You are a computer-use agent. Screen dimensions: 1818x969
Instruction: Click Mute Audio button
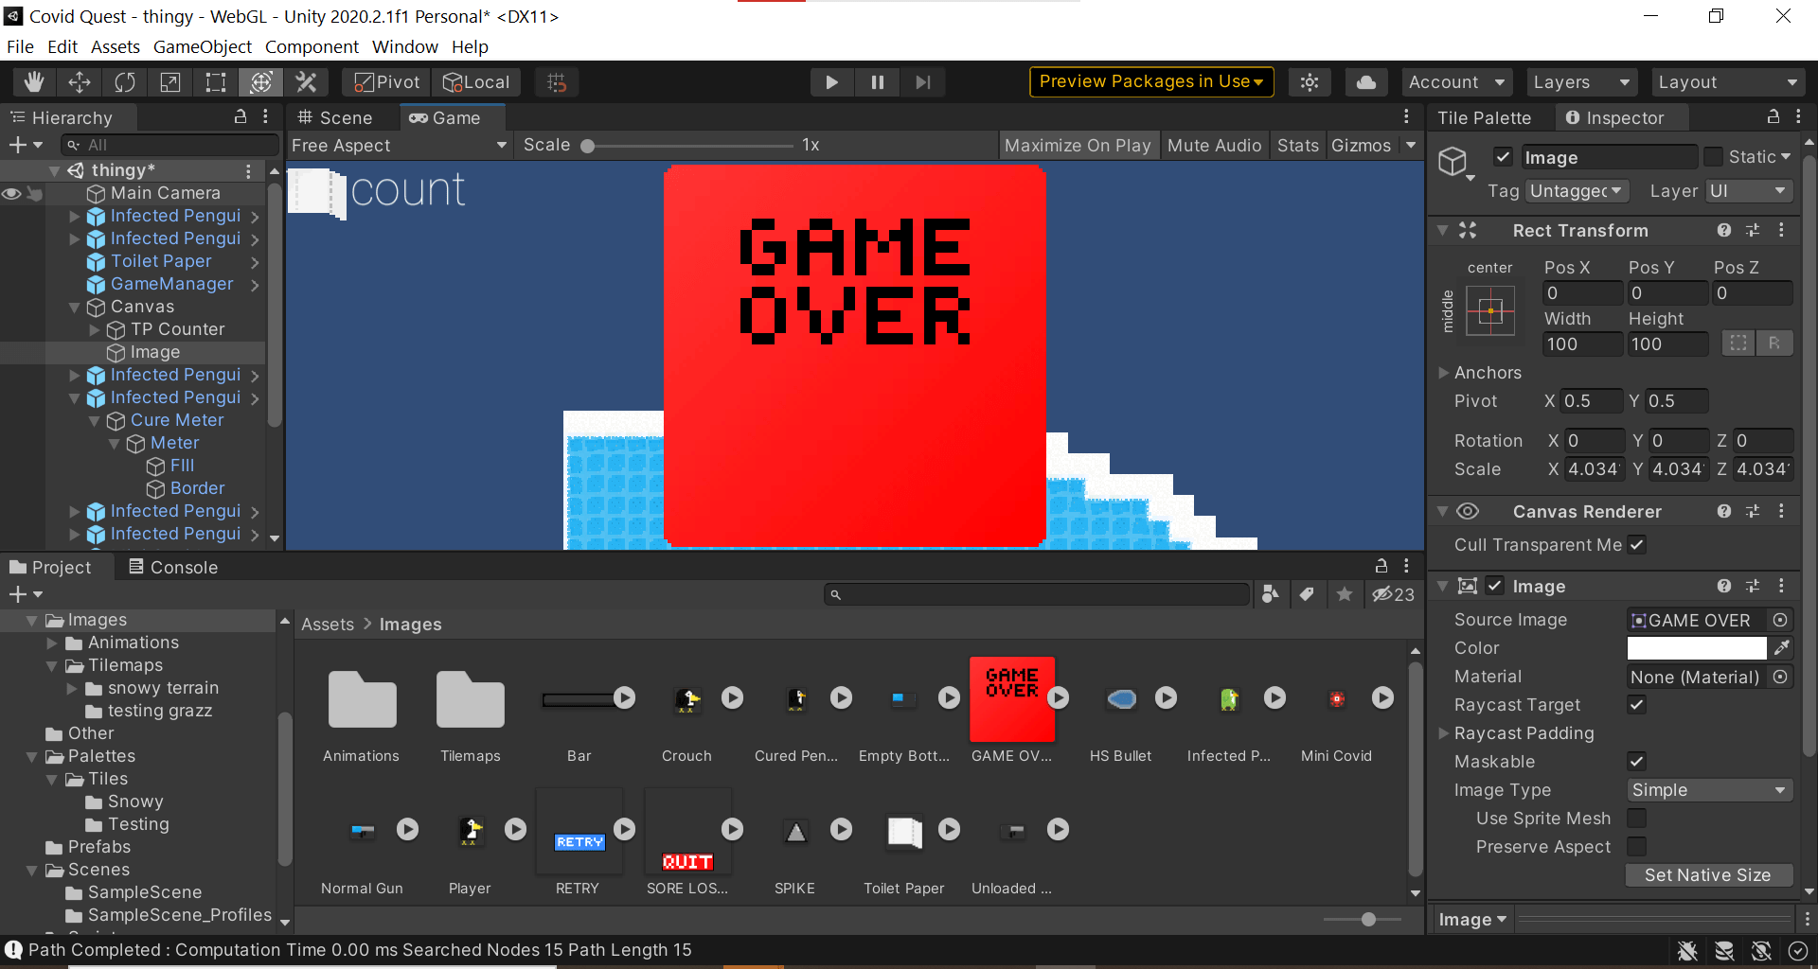tap(1214, 145)
